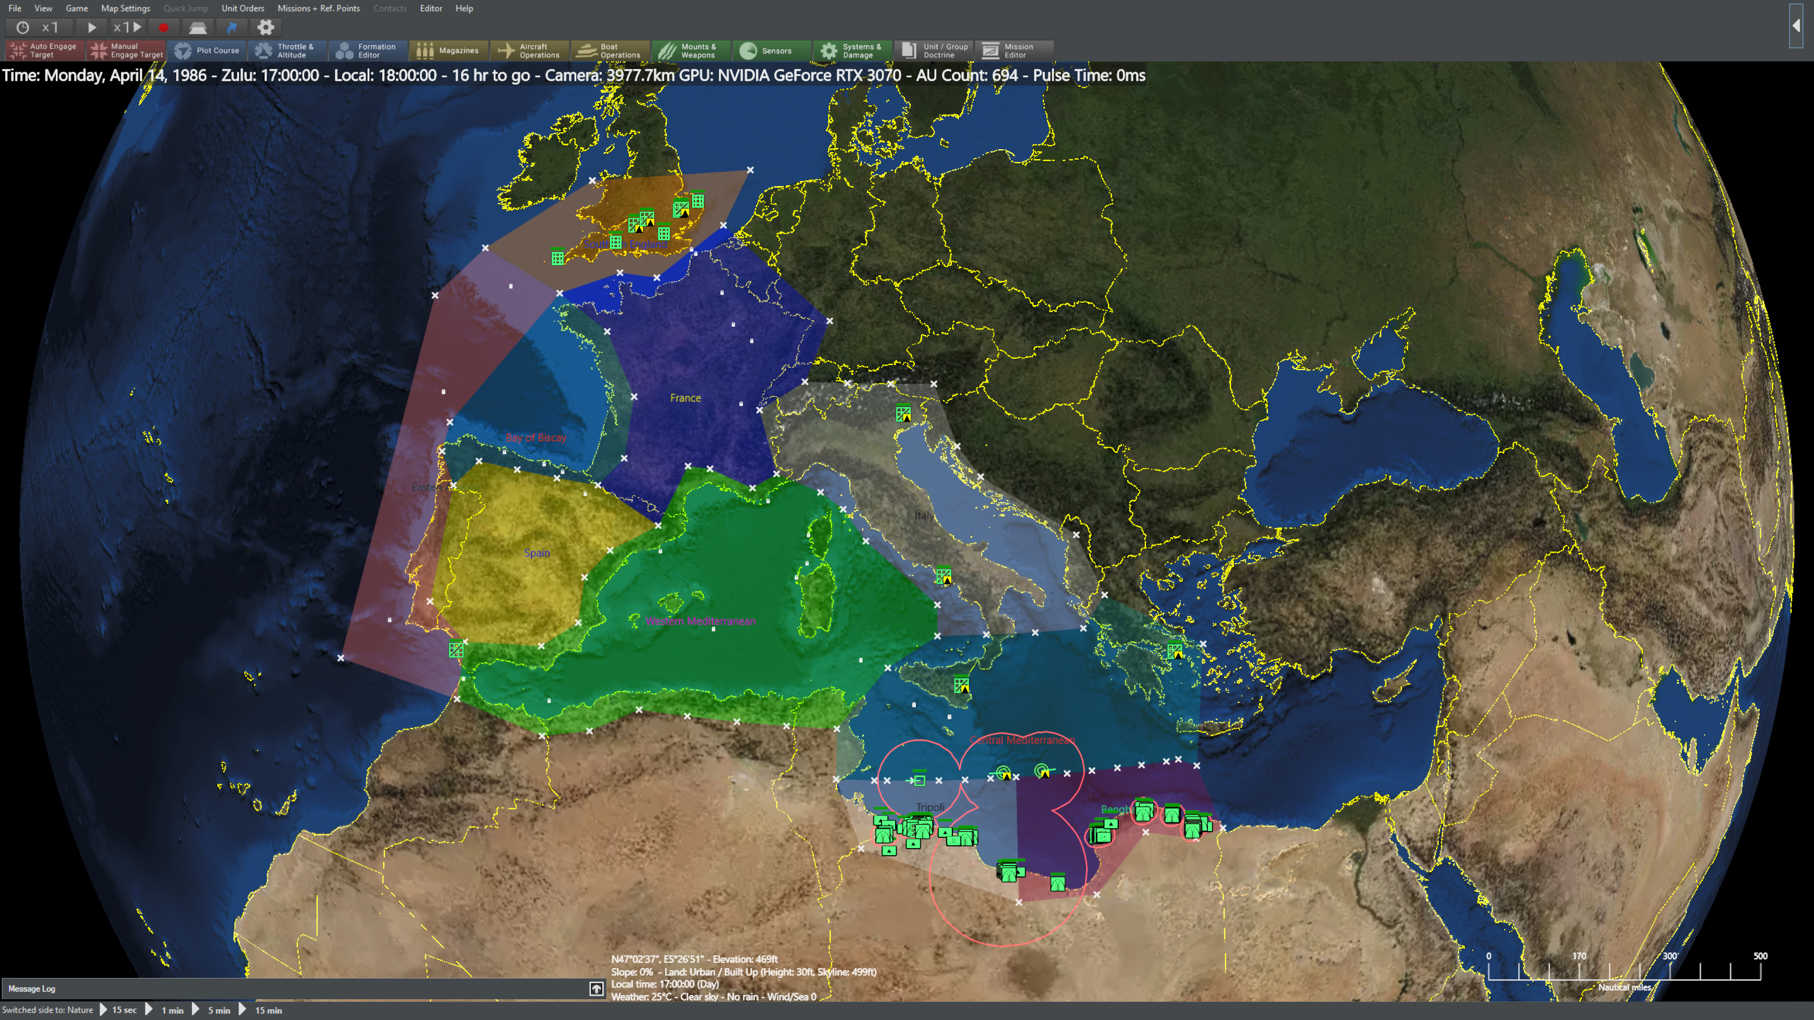Select the Spain zone label
Viewport: 1814px width, 1020px height.
537,552
